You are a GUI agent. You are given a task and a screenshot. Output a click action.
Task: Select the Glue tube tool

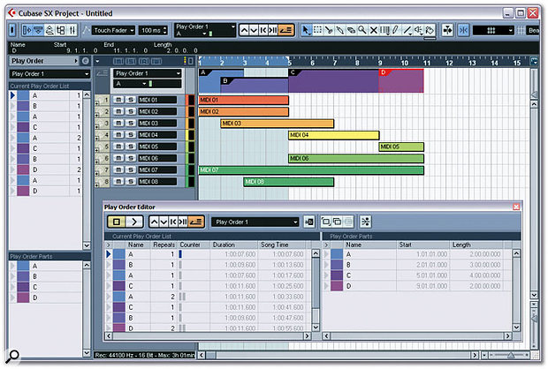tap(339, 30)
